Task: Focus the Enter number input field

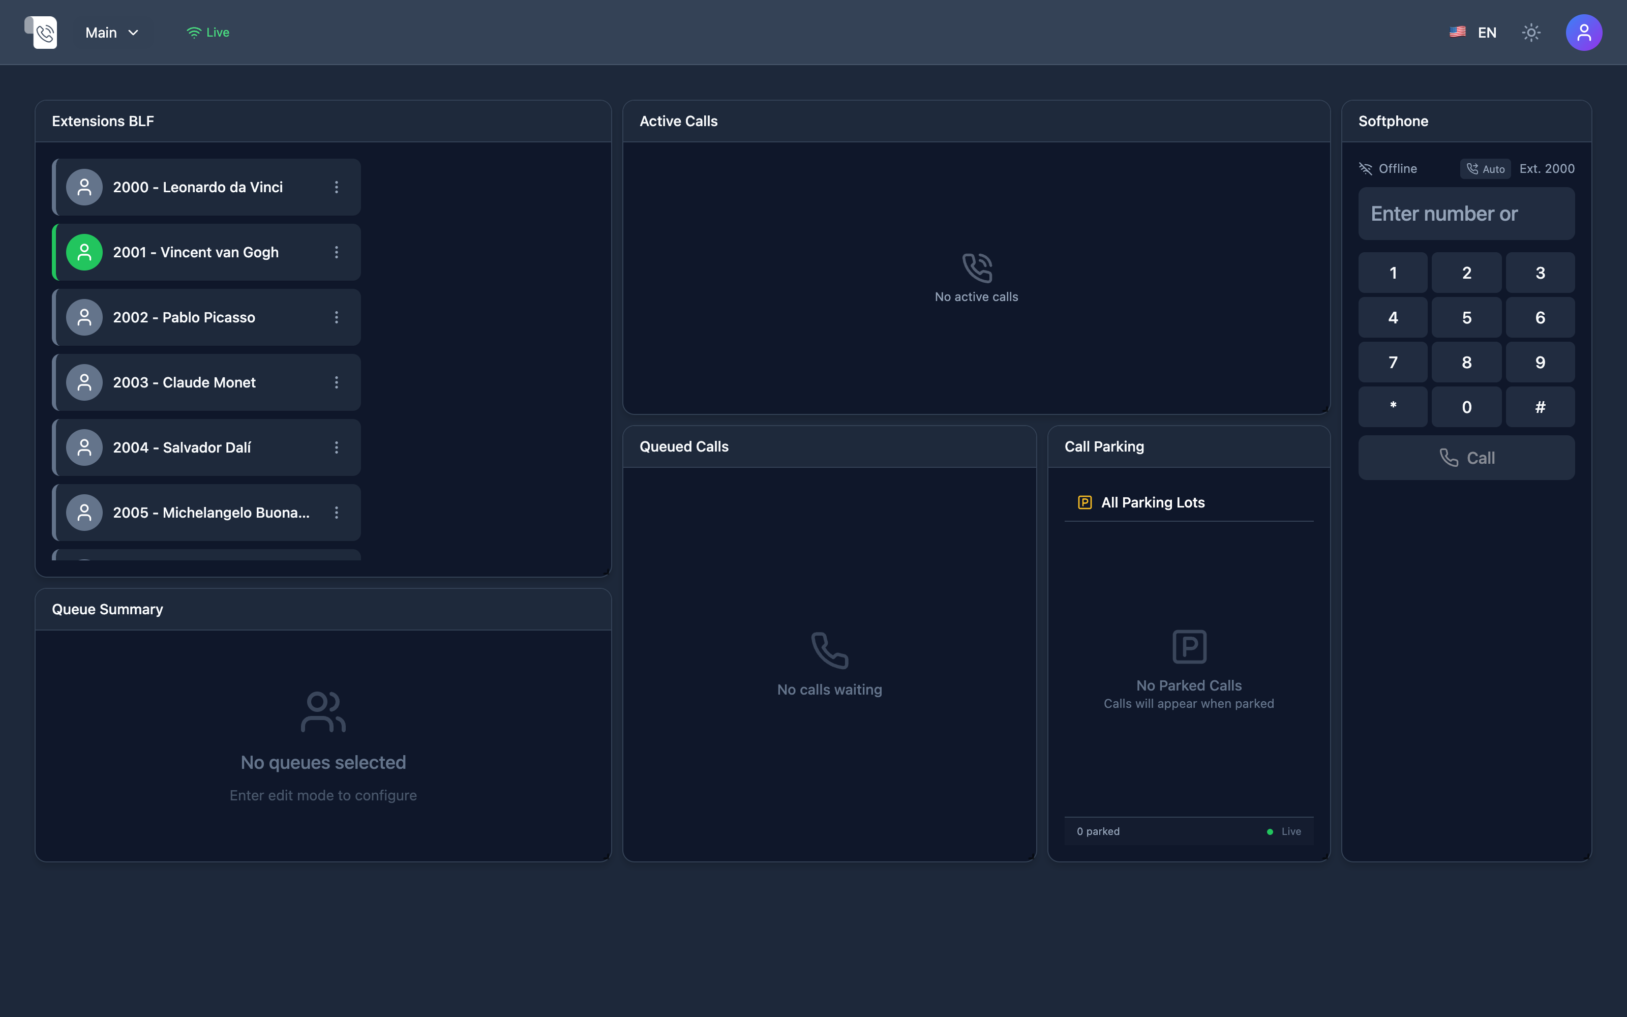Action: coord(1466,214)
